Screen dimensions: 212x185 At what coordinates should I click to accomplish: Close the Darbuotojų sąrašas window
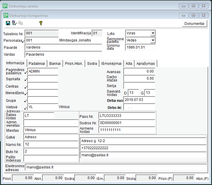(x=203, y=6)
